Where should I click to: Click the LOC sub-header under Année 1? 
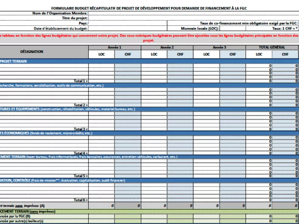101,54
